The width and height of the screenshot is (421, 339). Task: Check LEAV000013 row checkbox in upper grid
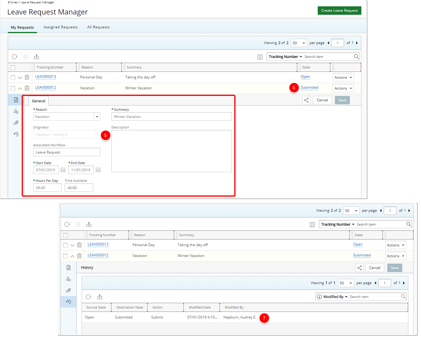pyautogui.click(x=13, y=78)
